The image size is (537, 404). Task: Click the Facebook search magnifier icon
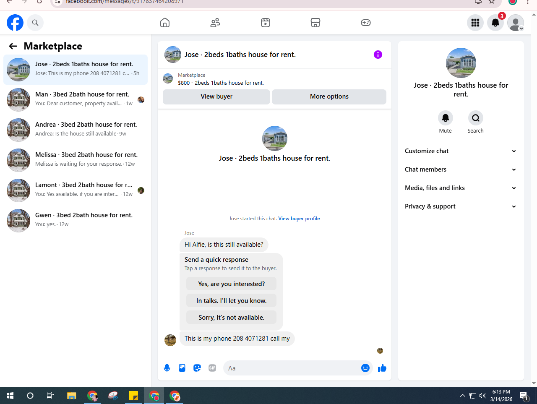[x=35, y=23]
